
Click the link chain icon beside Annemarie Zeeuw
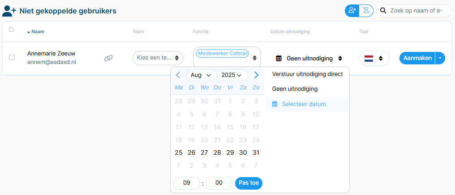tap(108, 58)
